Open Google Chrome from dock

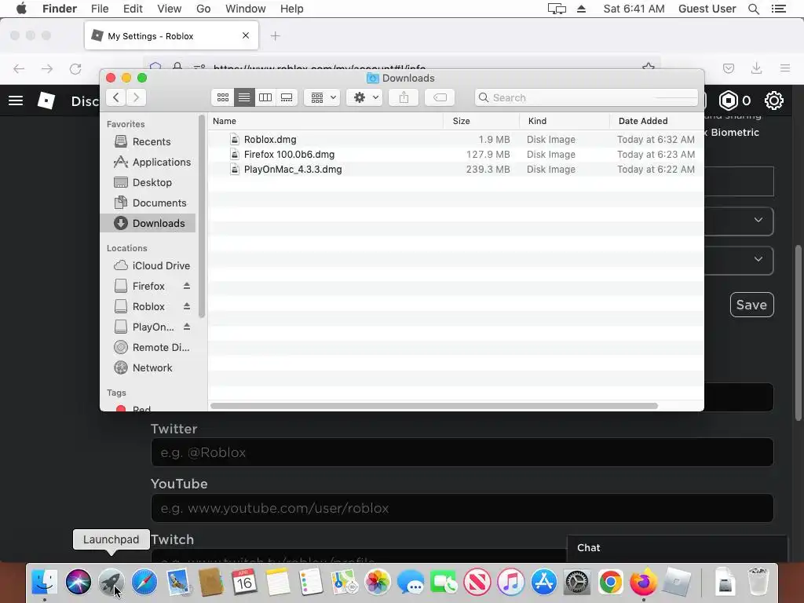[x=611, y=583]
